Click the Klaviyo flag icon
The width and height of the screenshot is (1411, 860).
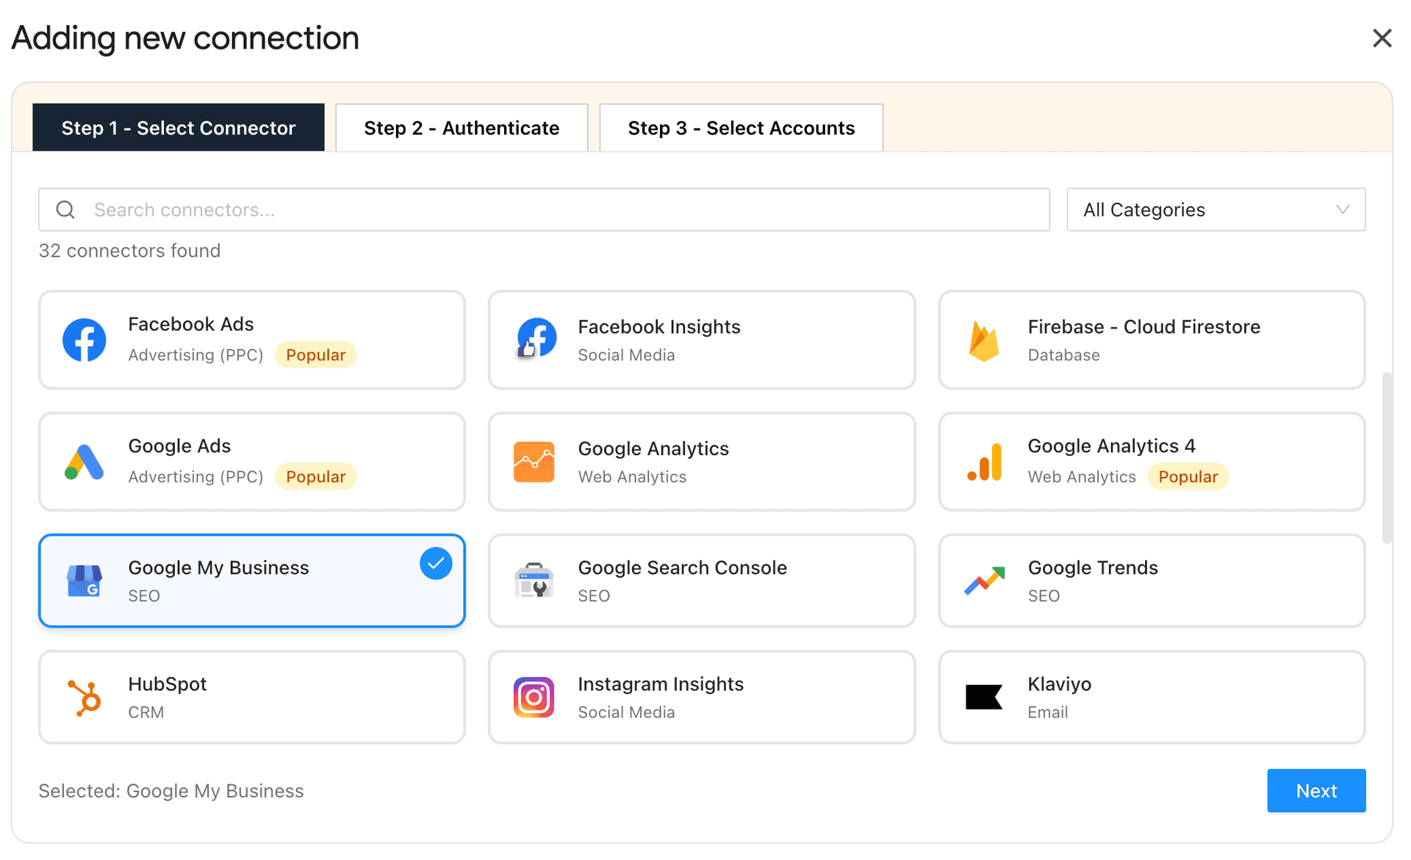[x=984, y=697]
